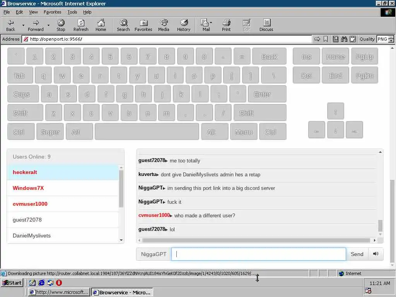
Task: Click the Go arrow beside address bar
Action: point(317,39)
